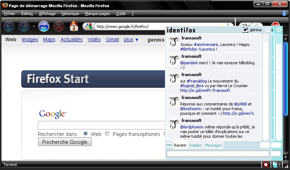290x170 pixels.
Task: Open the @p4bl0 mention link
Action: click(x=240, y=104)
